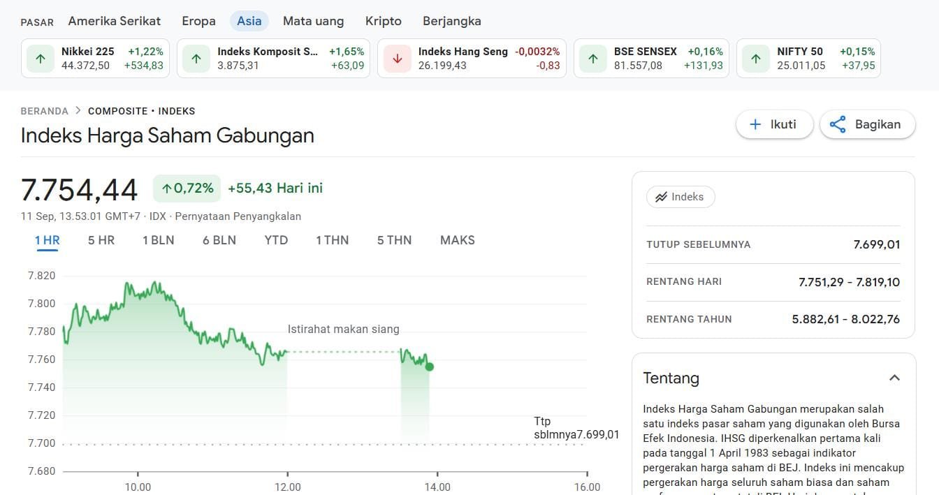The height and width of the screenshot is (495, 939).
Task: Switch chart to MAKS range
Action: pyautogui.click(x=457, y=240)
